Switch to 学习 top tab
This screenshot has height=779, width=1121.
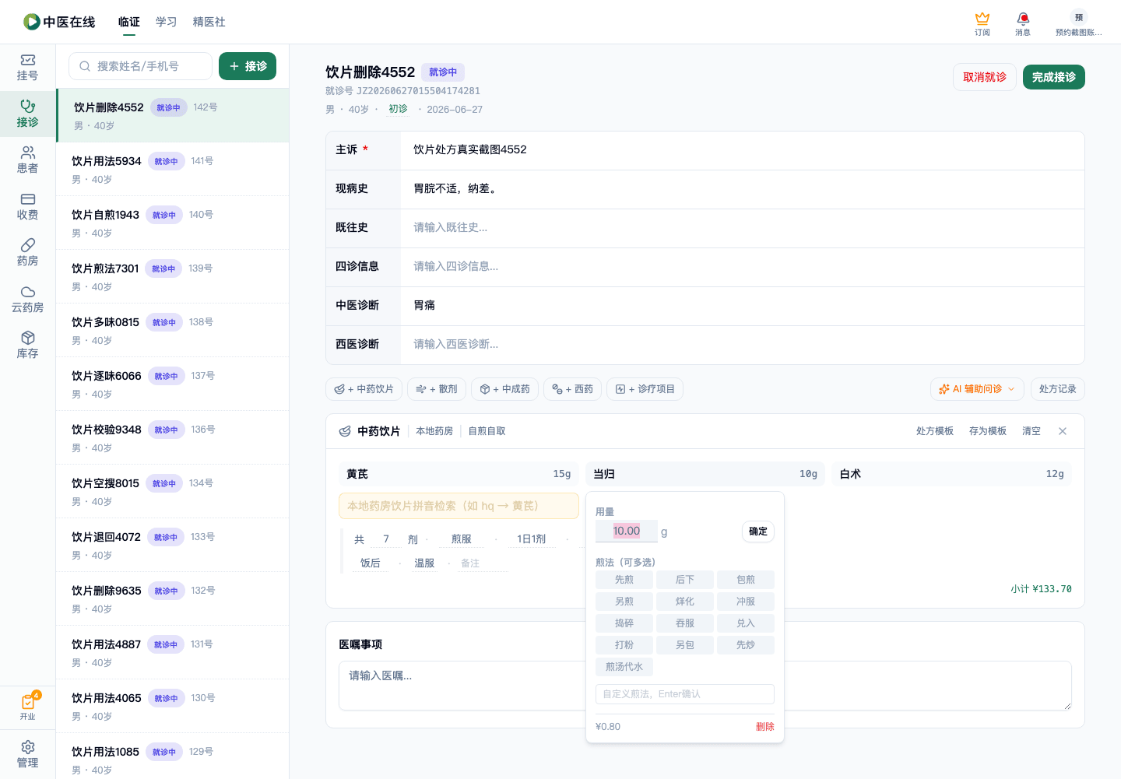pos(167,22)
